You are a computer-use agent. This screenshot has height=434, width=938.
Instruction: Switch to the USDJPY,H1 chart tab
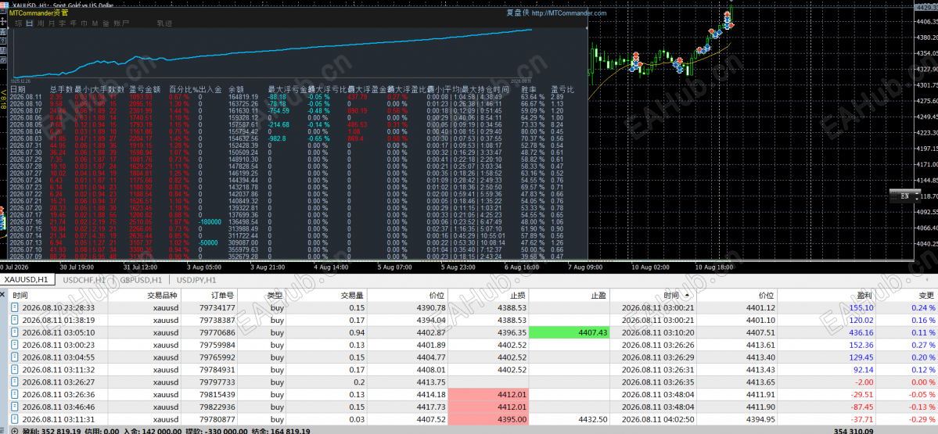click(x=196, y=280)
